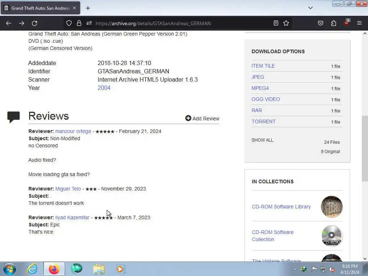Open site permissions icon in address bar
Viewport: 368px width, 276px height.
tap(89, 23)
